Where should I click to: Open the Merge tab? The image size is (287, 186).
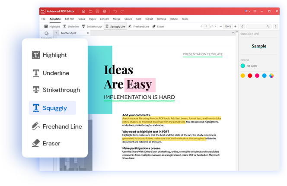click(x=117, y=19)
